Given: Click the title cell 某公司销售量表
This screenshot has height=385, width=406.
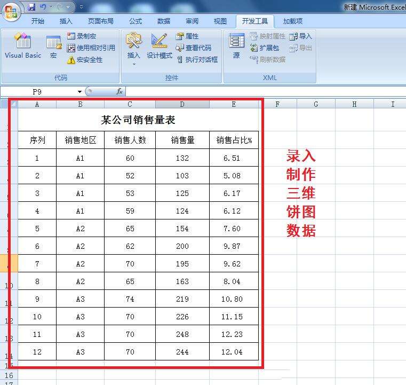Looking at the screenshot, I should 138,120.
